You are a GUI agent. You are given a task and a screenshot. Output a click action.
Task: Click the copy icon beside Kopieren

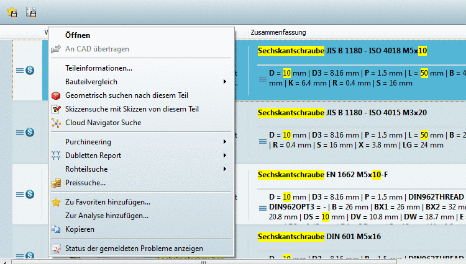(x=56, y=229)
